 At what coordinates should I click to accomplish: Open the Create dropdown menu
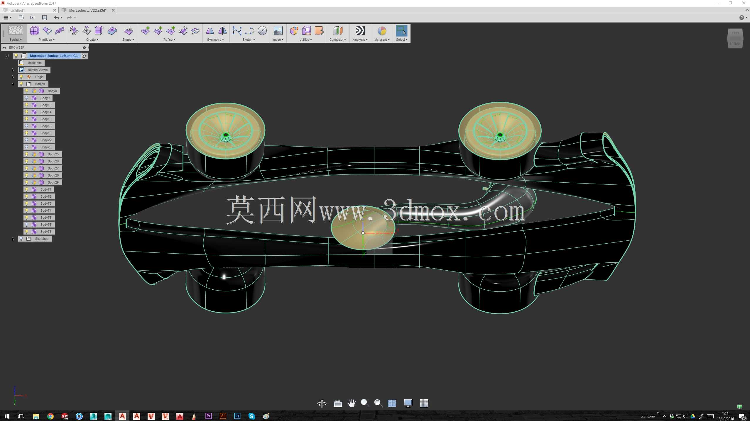(92, 40)
